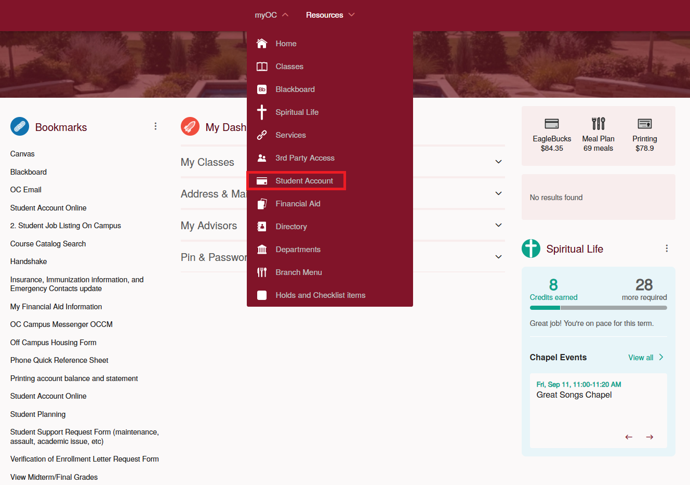Expand the Pin & Password section chevron
The image size is (690, 485).
coord(499,257)
